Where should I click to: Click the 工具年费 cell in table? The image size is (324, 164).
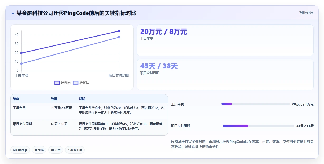(19, 108)
